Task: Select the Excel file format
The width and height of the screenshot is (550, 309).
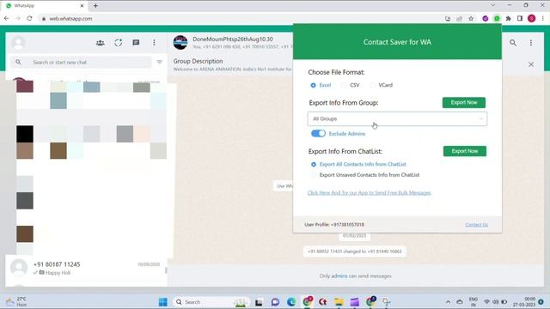Action: (313, 85)
